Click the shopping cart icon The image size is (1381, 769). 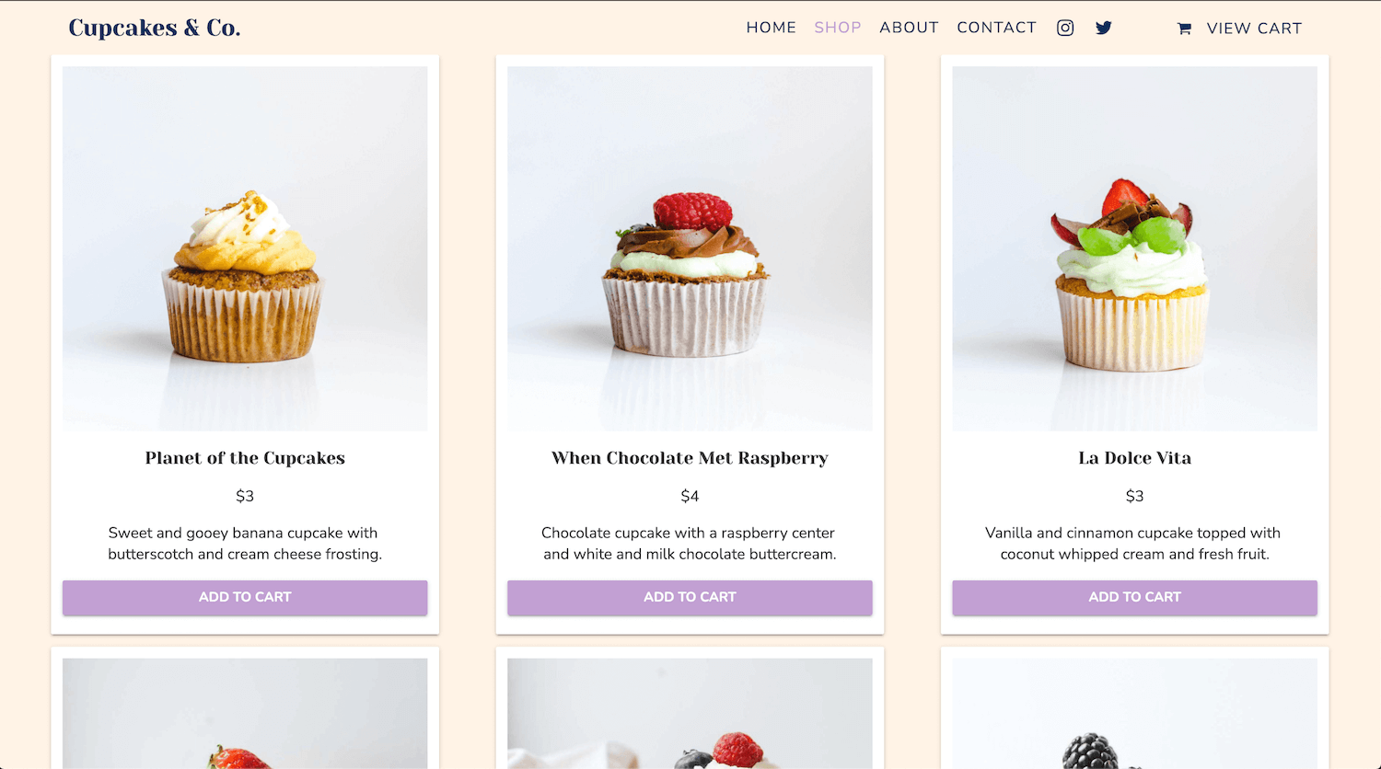tap(1184, 29)
